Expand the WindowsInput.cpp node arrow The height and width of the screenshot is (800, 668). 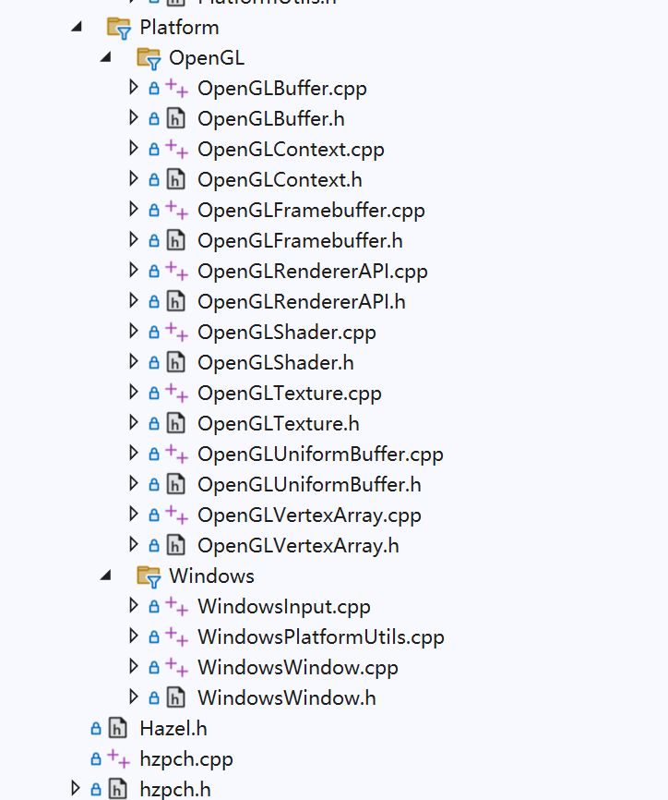click(134, 606)
